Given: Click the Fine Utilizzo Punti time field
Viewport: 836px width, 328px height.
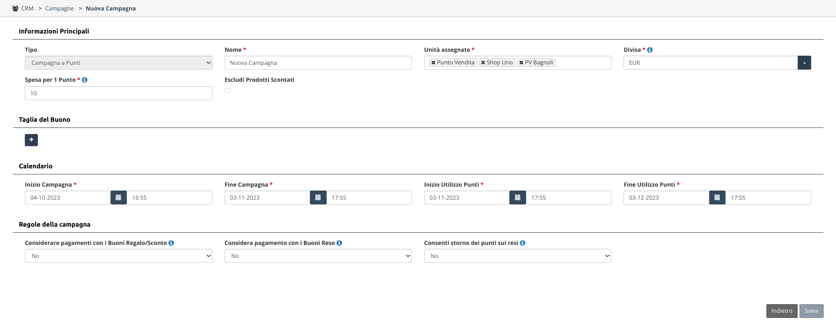Looking at the screenshot, I should pyautogui.click(x=768, y=197).
